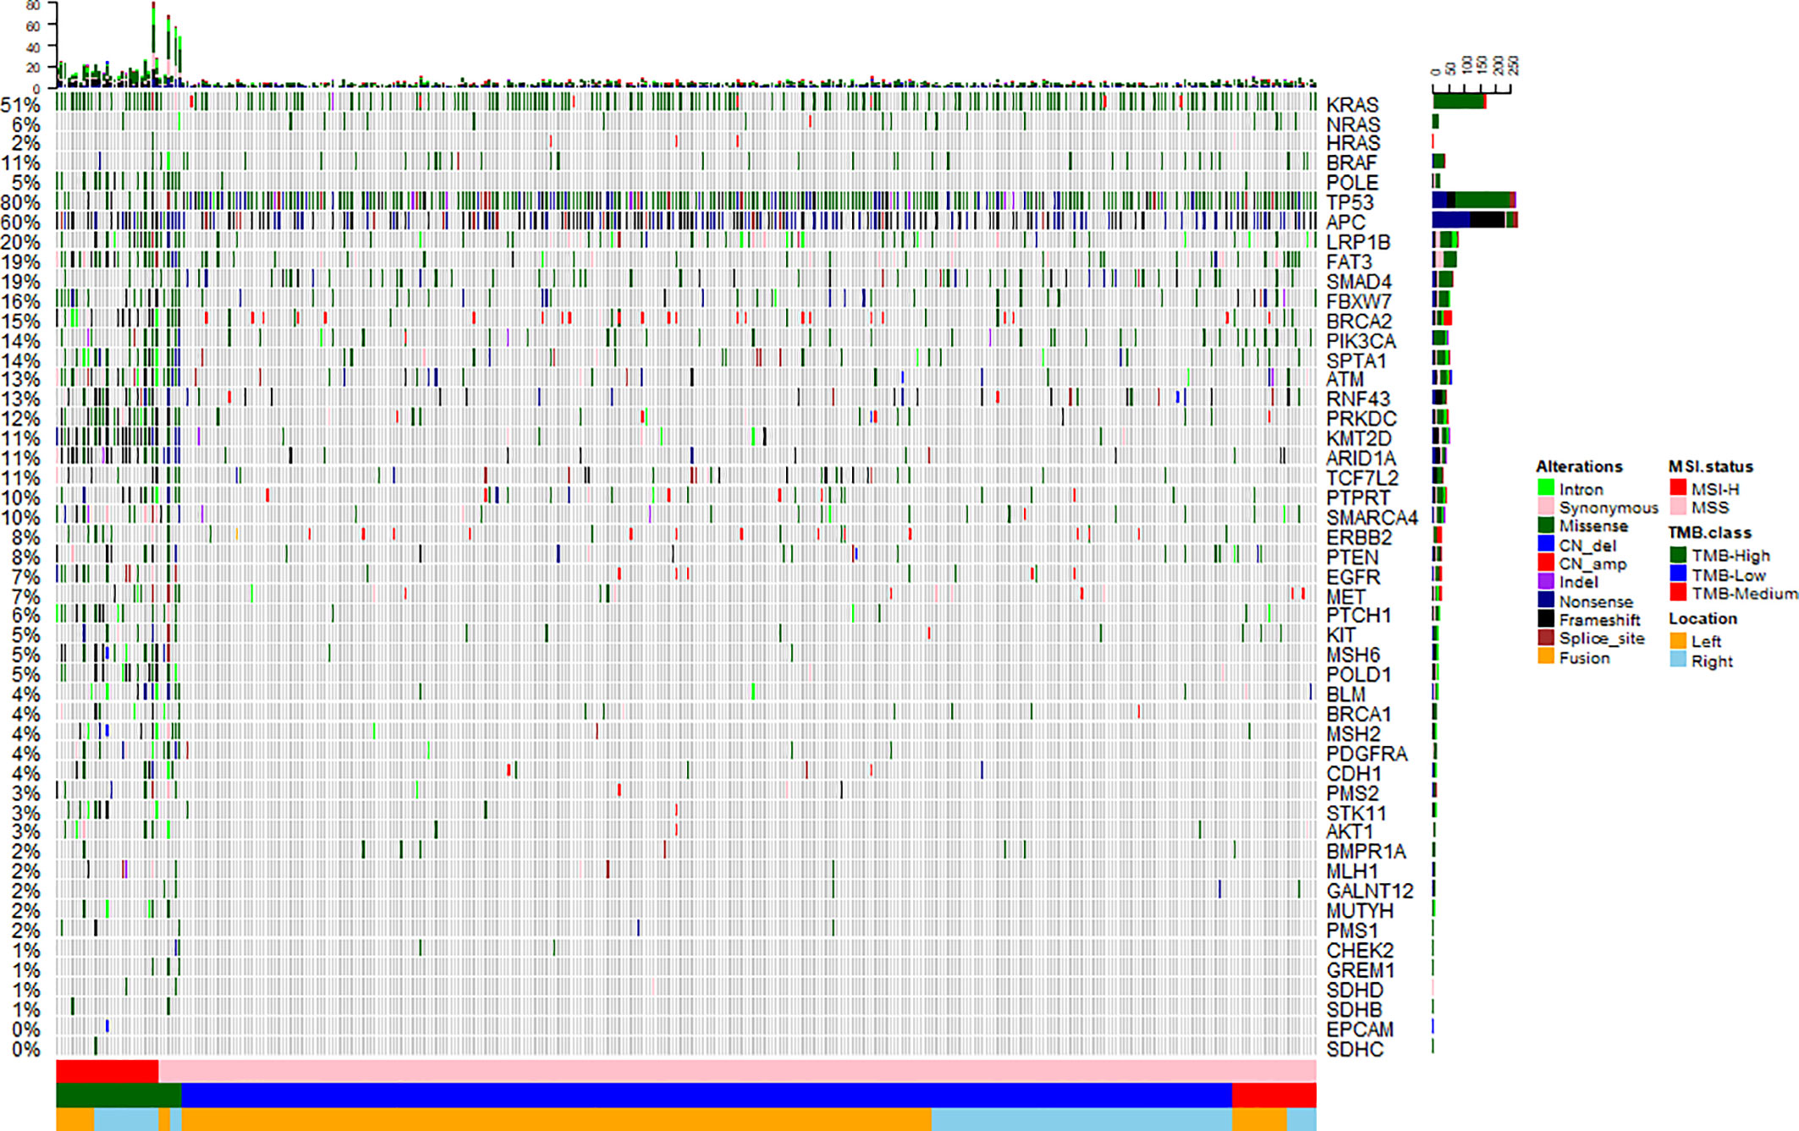Click the red MSI-H annotation bar segment
Viewport: 1799px width, 1131px height.
pyautogui.click(x=107, y=1070)
